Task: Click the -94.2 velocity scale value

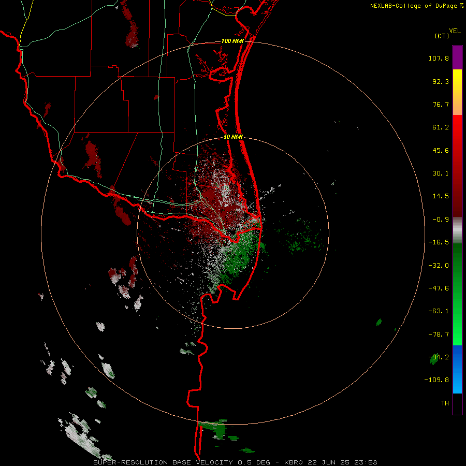Action: click(439, 357)
